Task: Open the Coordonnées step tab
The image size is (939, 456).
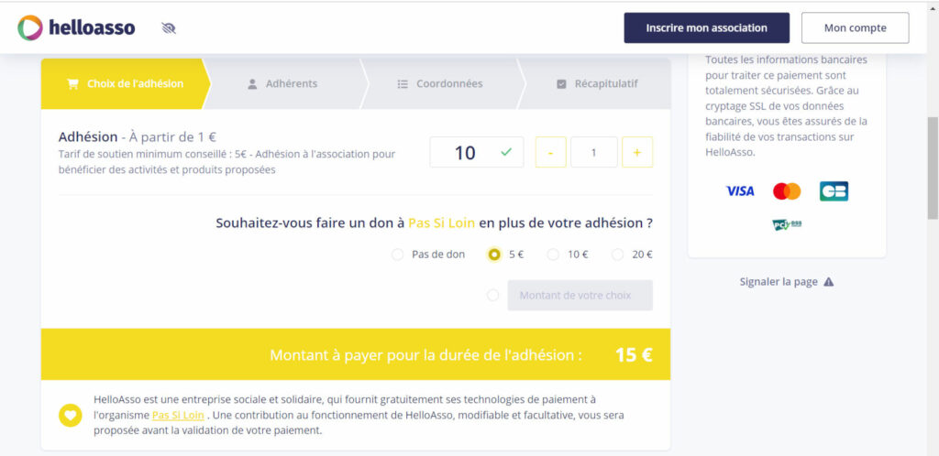Action: tap(440, 83)
